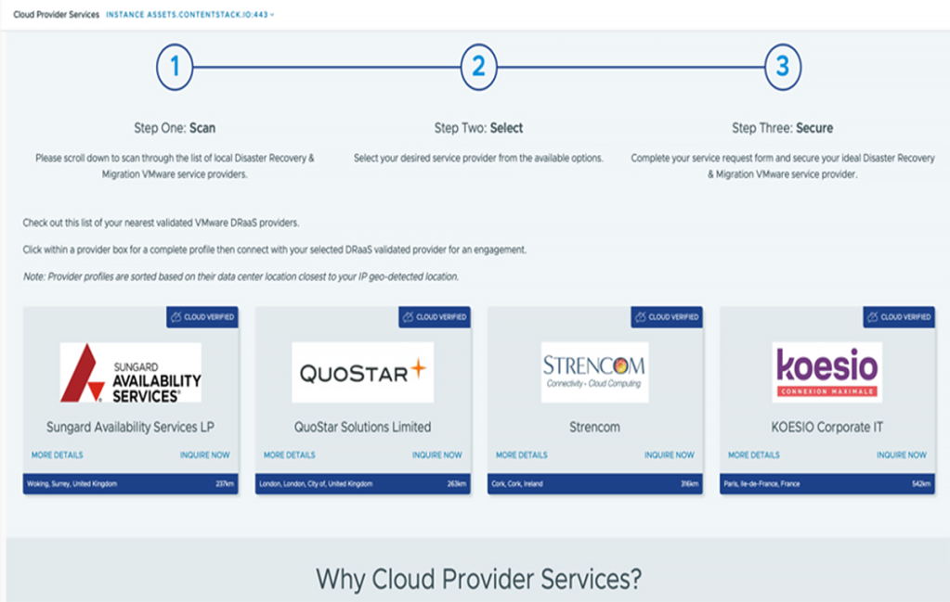
Task: Open the QuoStar logo image
Action: [363, 373]
